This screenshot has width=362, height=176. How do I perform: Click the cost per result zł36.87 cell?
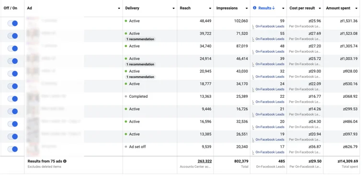tap(315, 147)
